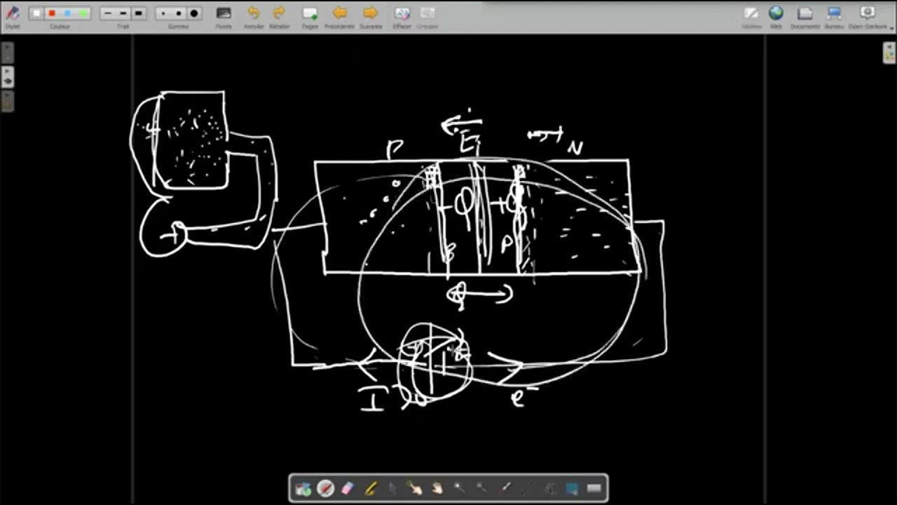
Task: Select the arrow Selector tool
Action: click(392, 489)
